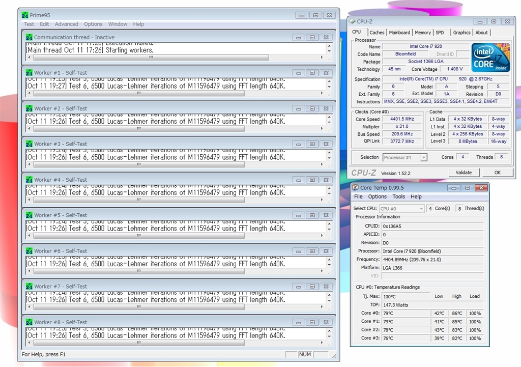The height and width of the screenshot is (367, 521).
Task: Click scroll-up arrow in Worker #2 log
Action: pyautogui.click(x=329, y=117)
